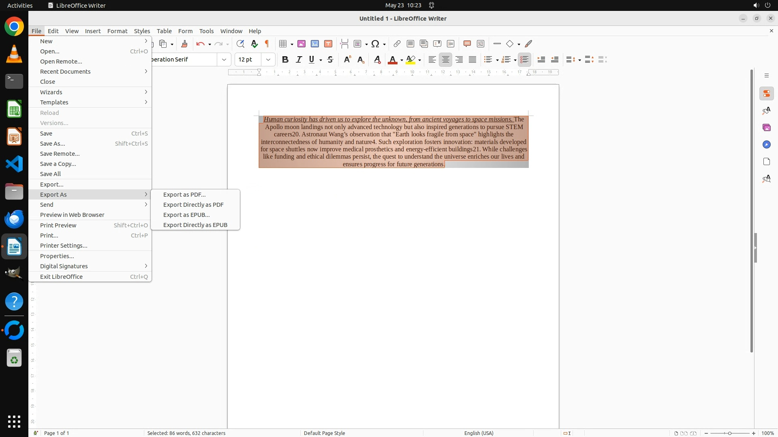Expand the font name dropdown arrow

(x=224, y=59)
